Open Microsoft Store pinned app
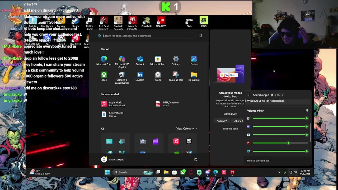Viewport: 338px width, 190px height. click(x=158, y=61)
